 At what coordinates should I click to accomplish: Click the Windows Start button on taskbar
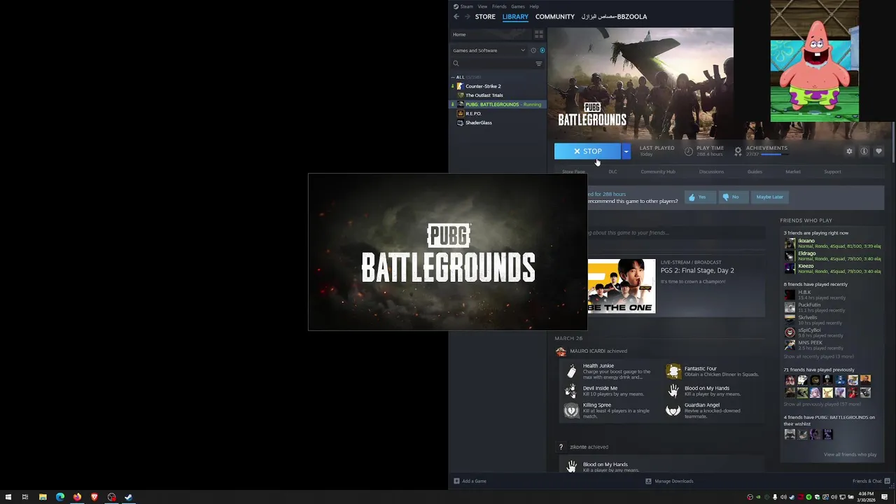(x=8, y=497)
